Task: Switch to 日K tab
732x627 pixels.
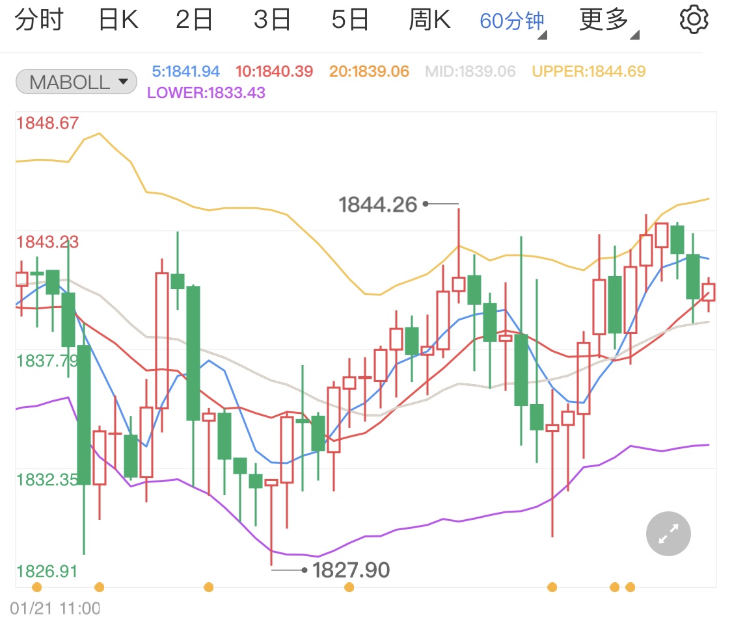Action: (x=118, y=20)
